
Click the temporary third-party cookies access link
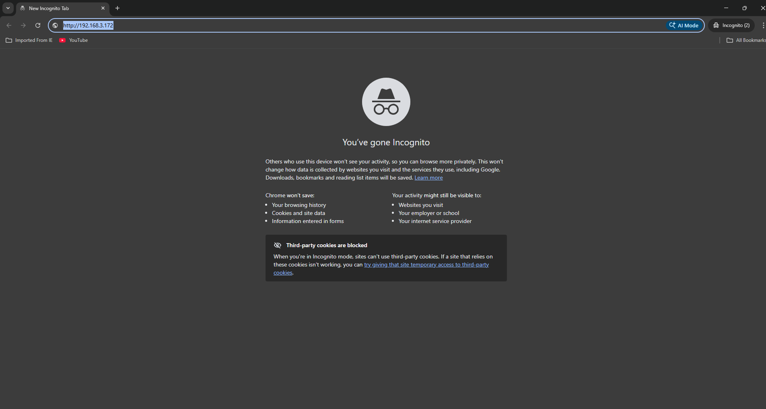click(x=426, y=265)
